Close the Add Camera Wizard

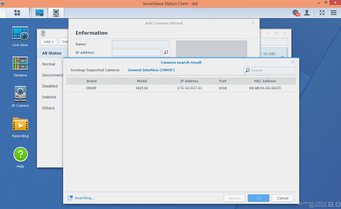pos(253,23)
